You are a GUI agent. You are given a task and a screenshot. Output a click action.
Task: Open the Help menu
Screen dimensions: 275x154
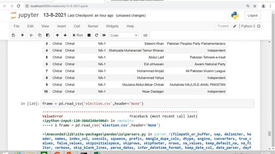click(130, 26)
